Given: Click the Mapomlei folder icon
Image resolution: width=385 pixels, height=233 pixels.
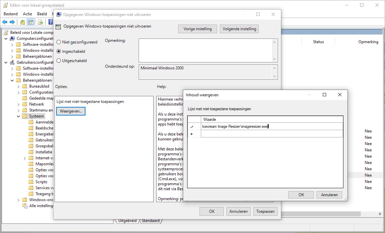Looking at the screenshot, I should (31, 164).
